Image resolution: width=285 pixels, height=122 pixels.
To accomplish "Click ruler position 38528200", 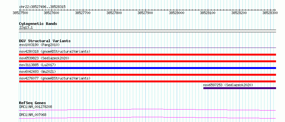I will (x=239, y=13).
